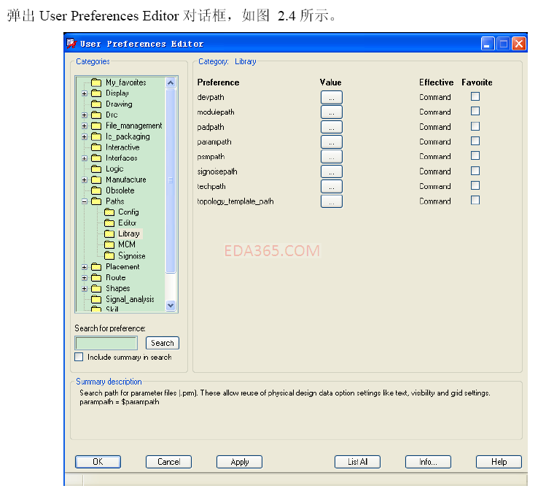
Task: Enable Favorite checkbox for modulepath
Action: coord(475,111)
